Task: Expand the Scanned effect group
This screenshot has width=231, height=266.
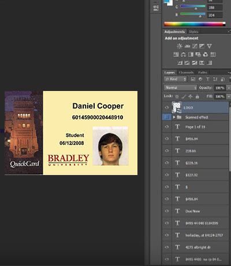Action: tap(174, 117)
